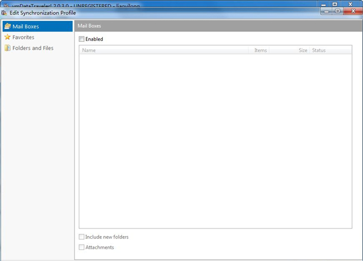The width and height of the screenshot is (363, 261).
Task: Click the Favorites star icon
Action: pyautogui.click(x=7, y=37)
